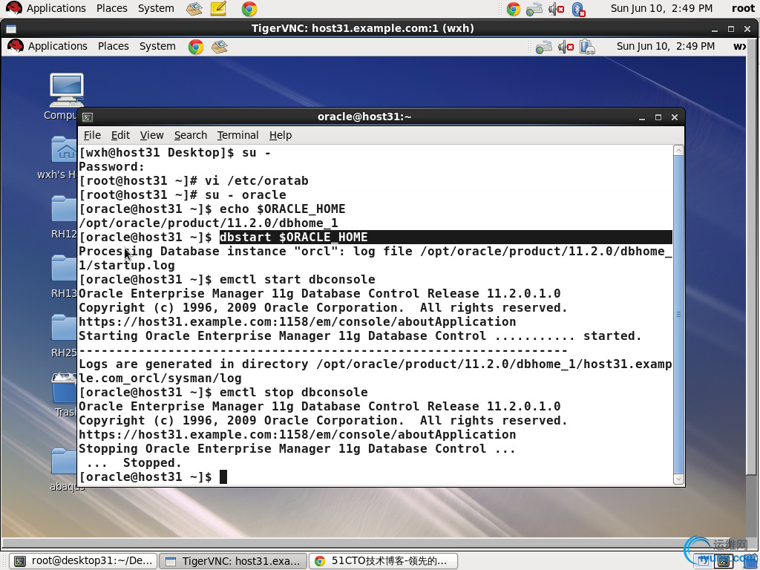Click the Bluetooth disabled icon
The height and width of the screenshot is (570, 760).
[x=579, y=9]
